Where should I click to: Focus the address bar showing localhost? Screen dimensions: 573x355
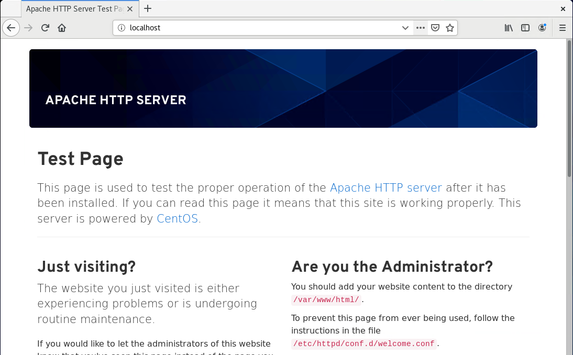262,28
